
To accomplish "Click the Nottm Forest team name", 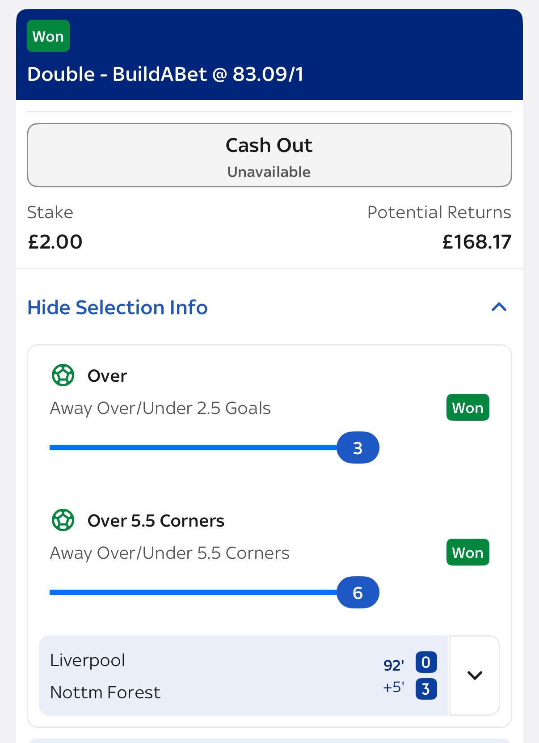I will pos(105,692).
